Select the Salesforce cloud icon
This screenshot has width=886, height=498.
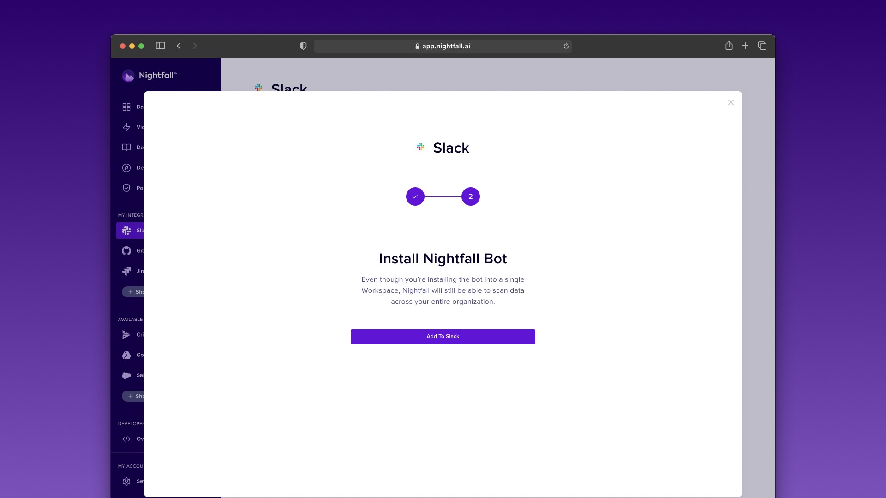click(x=126, y=375)
